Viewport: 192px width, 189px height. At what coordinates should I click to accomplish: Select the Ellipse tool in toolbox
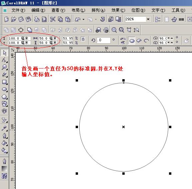(x=4, y=89)
